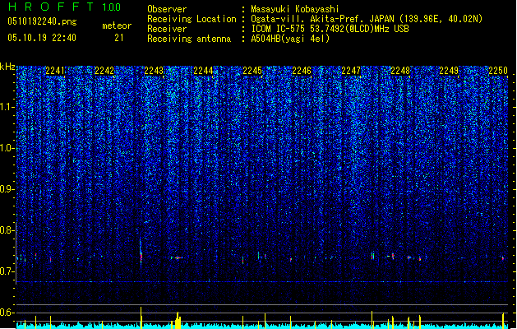Screen dimensions: 517x329
Task: Click the 2250 time marker
Action: tap(498, 71)
